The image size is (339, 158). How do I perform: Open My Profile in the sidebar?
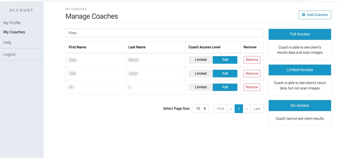click(12, 23)
